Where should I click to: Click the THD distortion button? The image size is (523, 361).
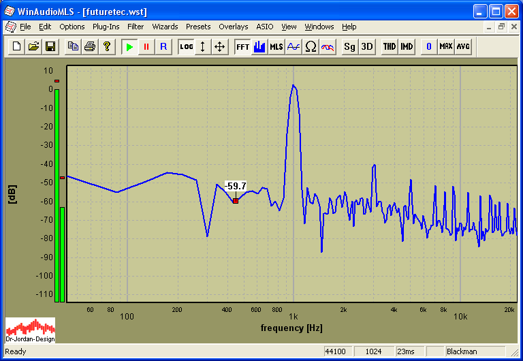389,46
